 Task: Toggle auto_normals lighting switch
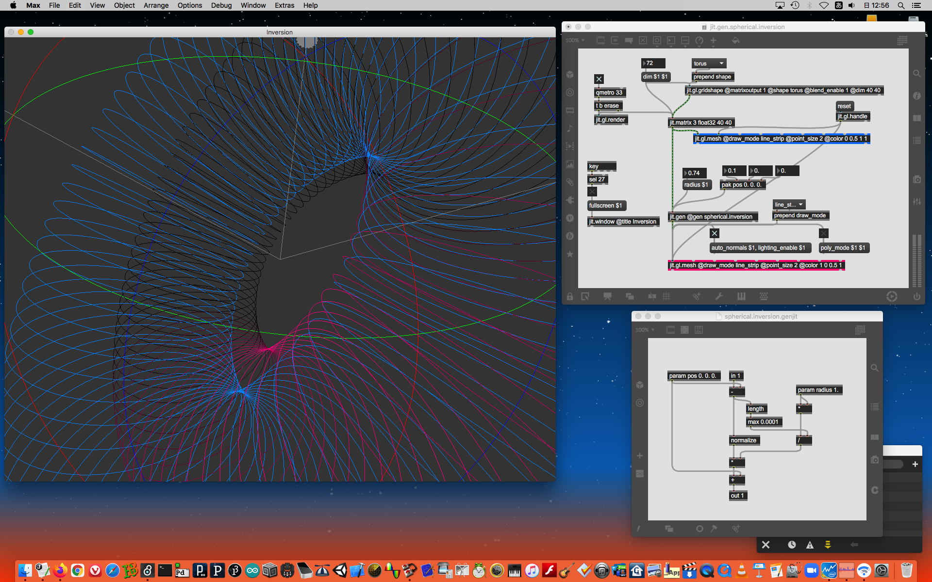tap(715, 233)
